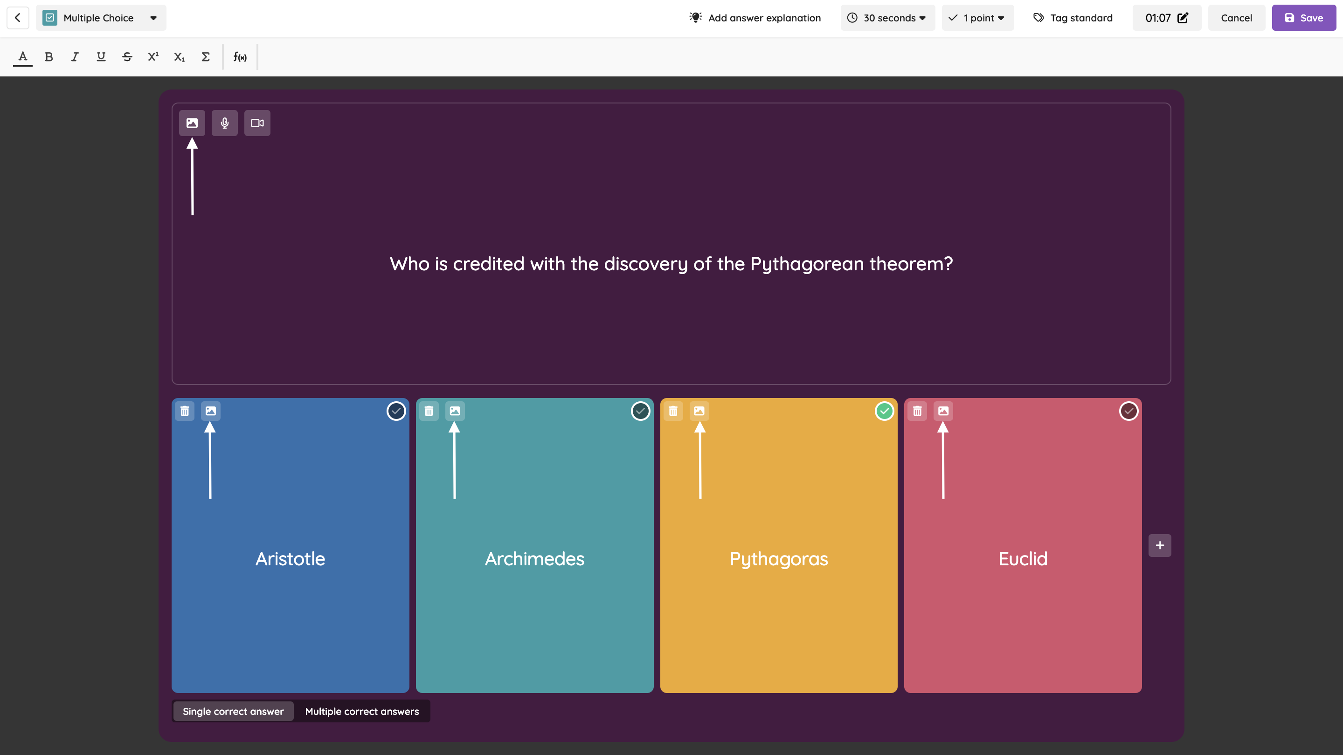The image size is (1343, 755).
Task: Add a new answer option
Action: 1159,545
